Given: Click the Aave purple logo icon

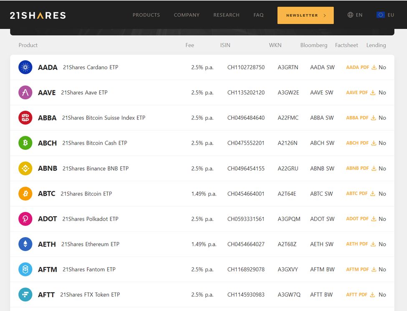Looking at the screenshot, I should pyautogui.click(x=25, y=93).
